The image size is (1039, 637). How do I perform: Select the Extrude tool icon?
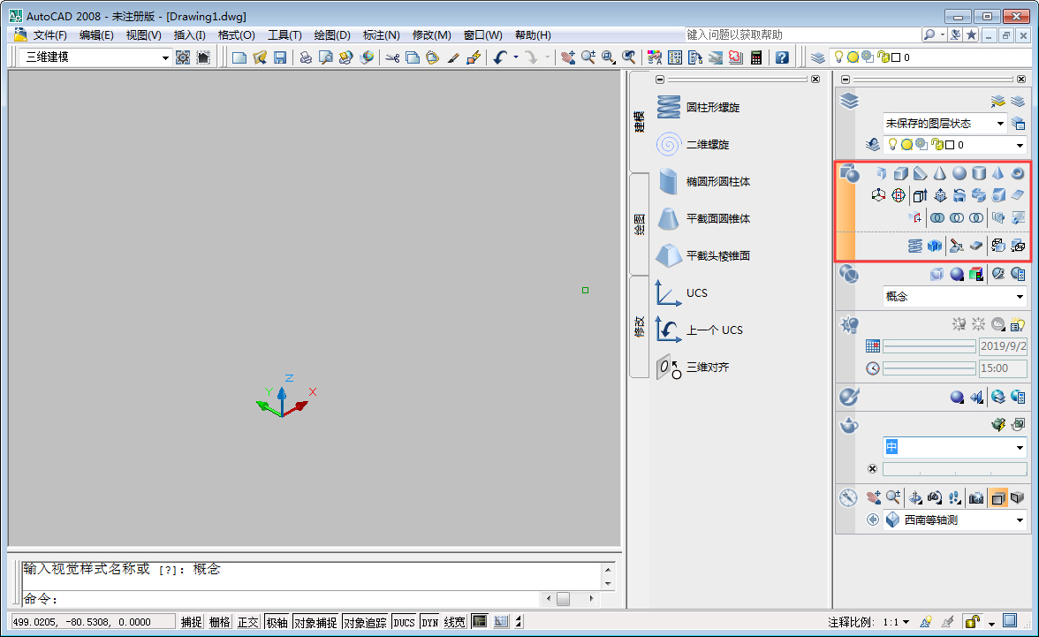coord(920,195)
